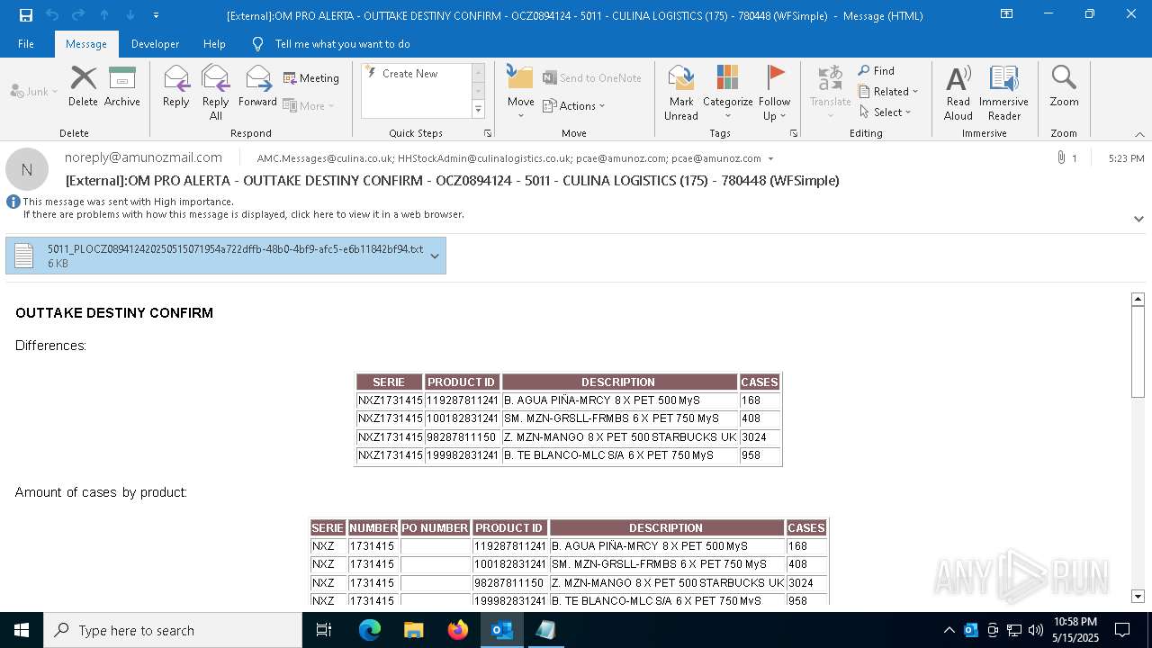The width and height of the screenshot is (1152, 648).
Task: Switch to the Message tab
Action: 86,44
